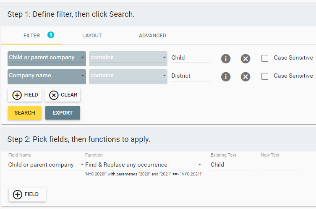Switch to the Layout tab
The width and height of the screenshot is (316, 209).
92,36
